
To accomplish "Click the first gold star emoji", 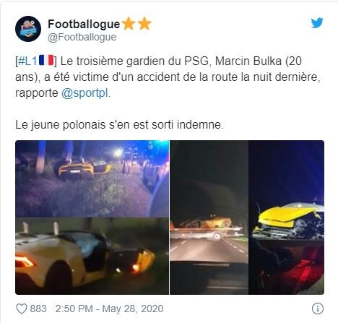I will tap(129, 24).
